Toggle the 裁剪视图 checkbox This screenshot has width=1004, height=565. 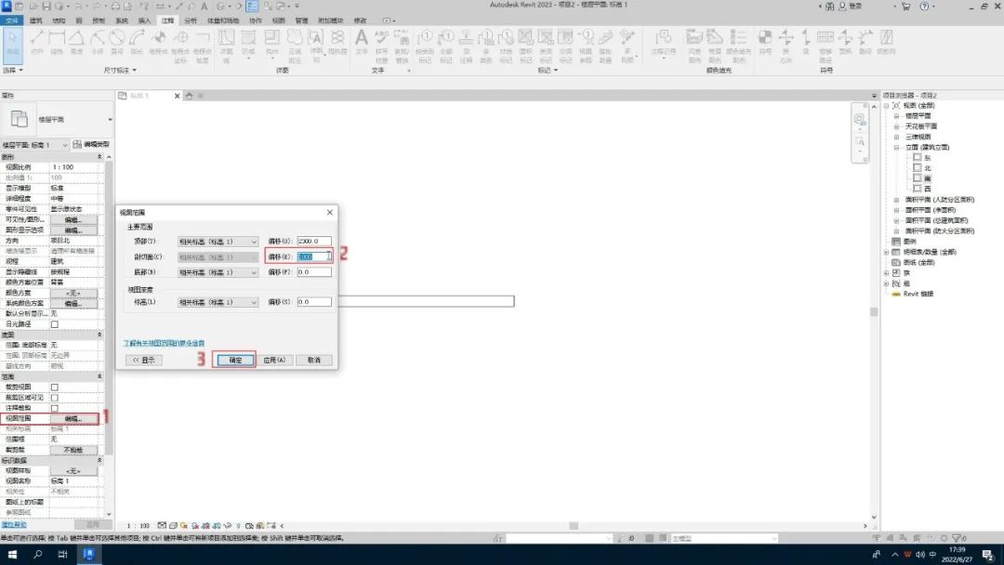(55, 388)
